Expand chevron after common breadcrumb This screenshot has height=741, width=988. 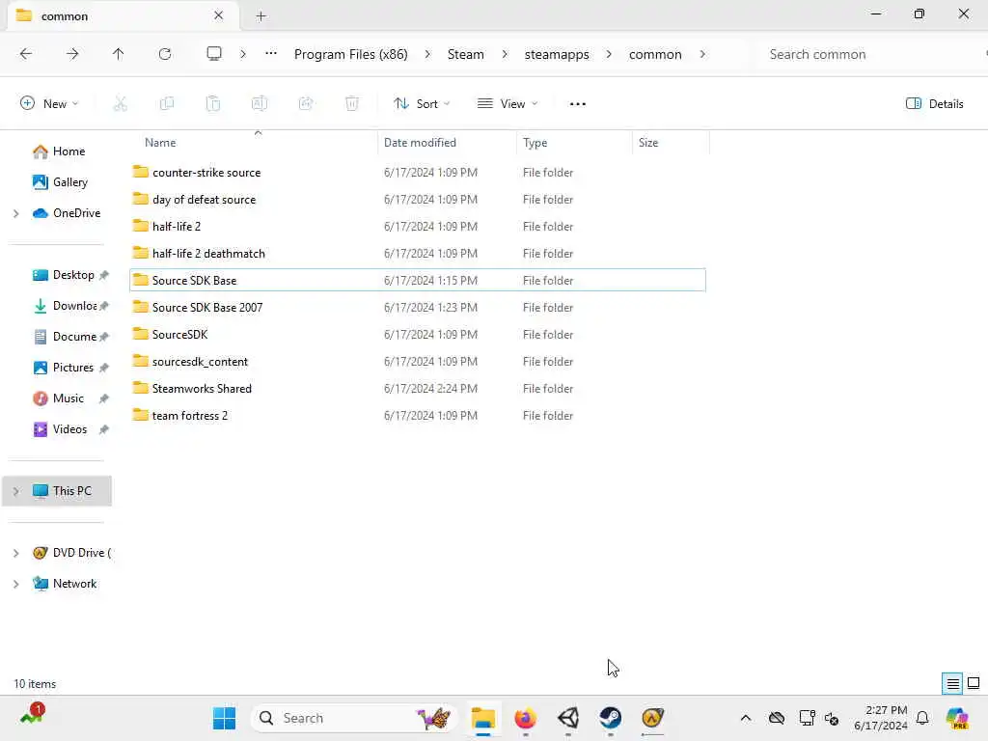(x=702, y=54)
